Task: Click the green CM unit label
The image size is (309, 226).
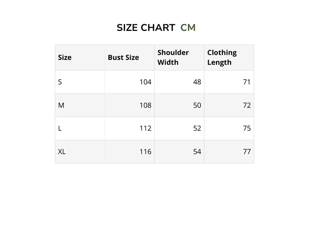Action: pyautogui.click(x=188, y=28)
